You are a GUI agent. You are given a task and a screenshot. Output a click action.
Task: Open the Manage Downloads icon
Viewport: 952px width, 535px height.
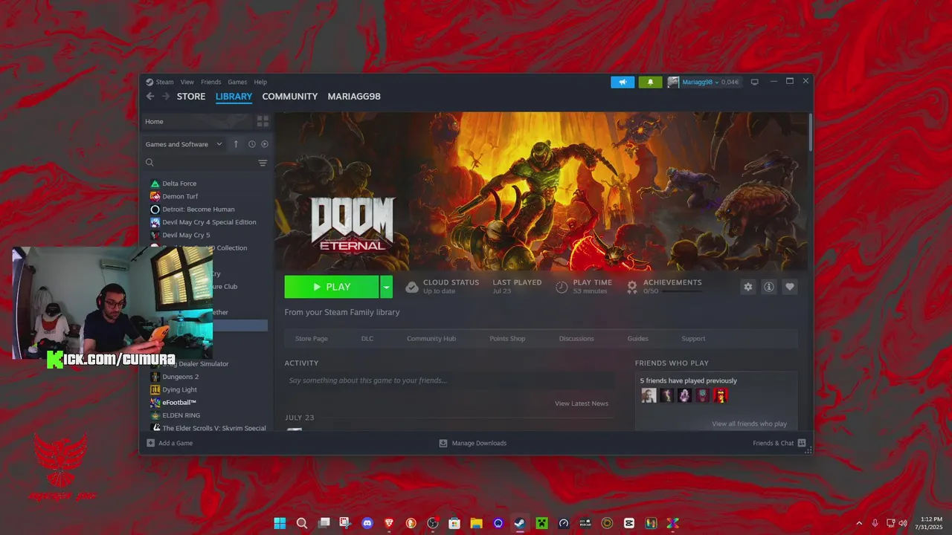click(x=443, y=443)
